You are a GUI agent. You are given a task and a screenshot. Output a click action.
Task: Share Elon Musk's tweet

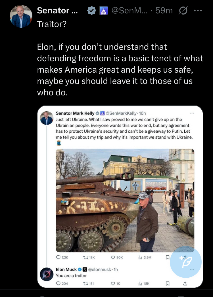185,283
